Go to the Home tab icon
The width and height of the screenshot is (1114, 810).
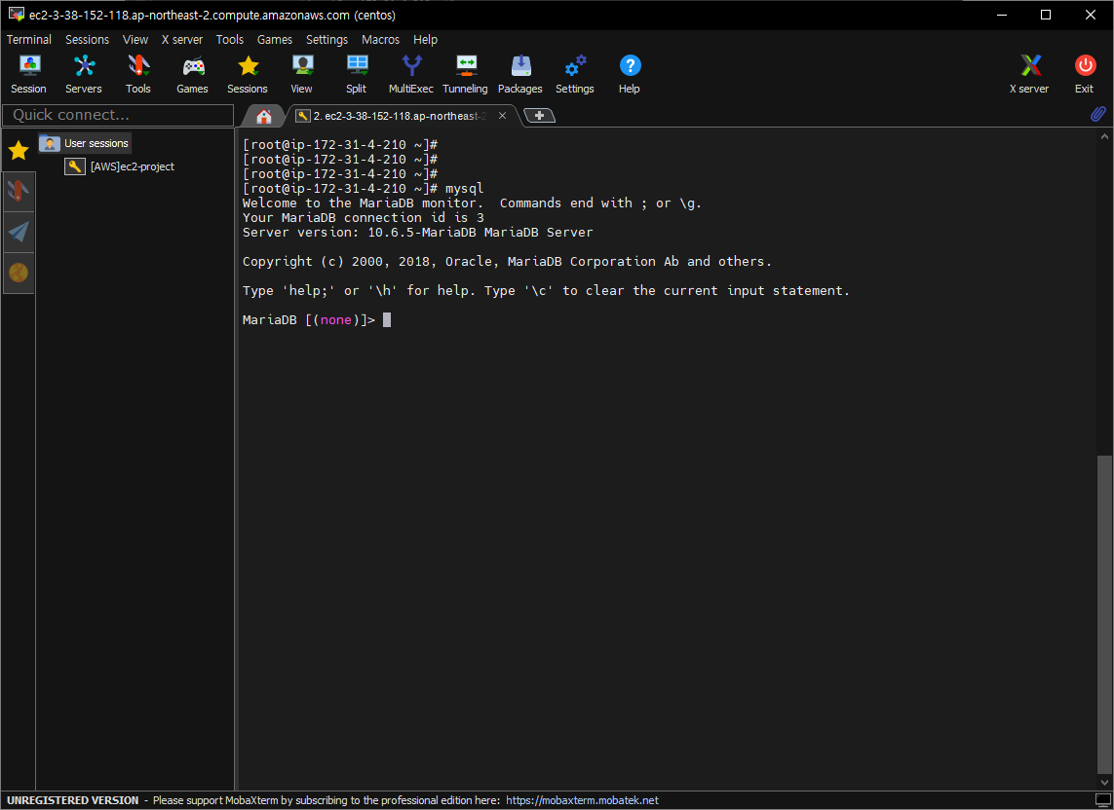(x=263, y=116)
